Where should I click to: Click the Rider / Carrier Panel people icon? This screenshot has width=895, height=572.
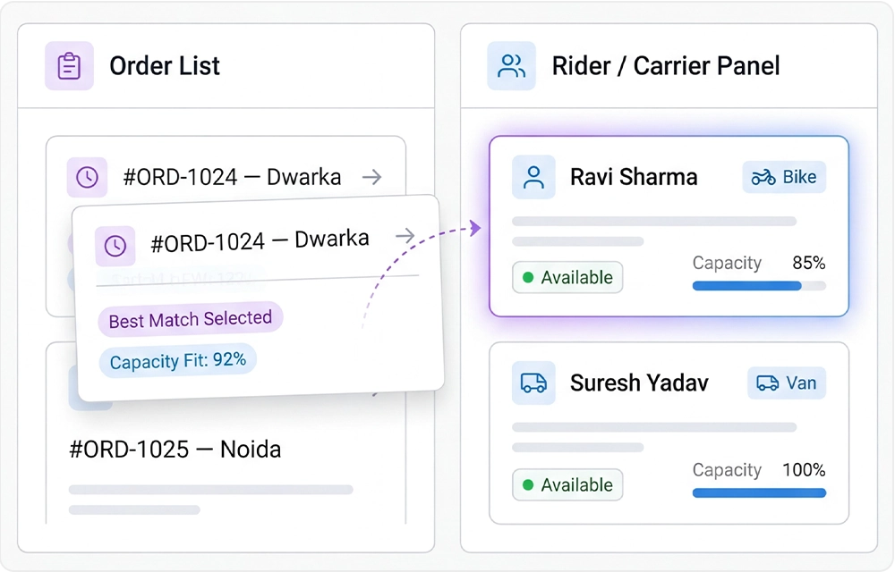(511, 66)
